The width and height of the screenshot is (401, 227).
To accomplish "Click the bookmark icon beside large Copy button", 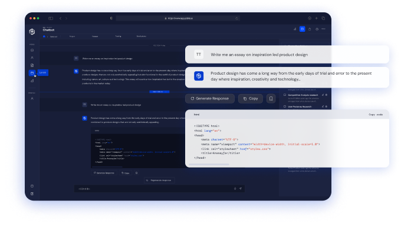I will [x=271, y=98].
